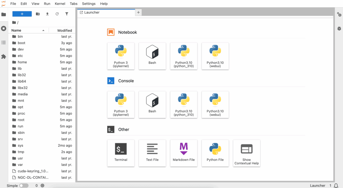Viewport: 343px width, 188px height.
Task: Click the Upload Files arrow icon
Action: (x=47, y=14)
